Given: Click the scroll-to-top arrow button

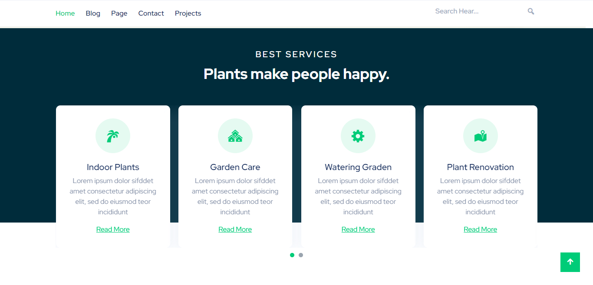Looking at the screenshot, I should coord(570,262).
